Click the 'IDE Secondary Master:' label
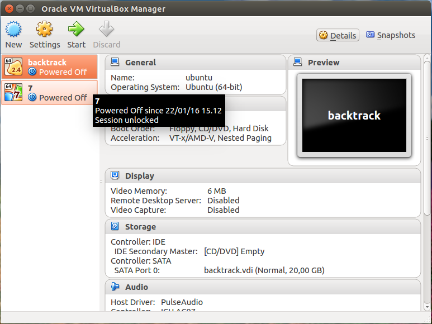Image resolution: width=432 pixels, height=324 pixels. (156, 251)
